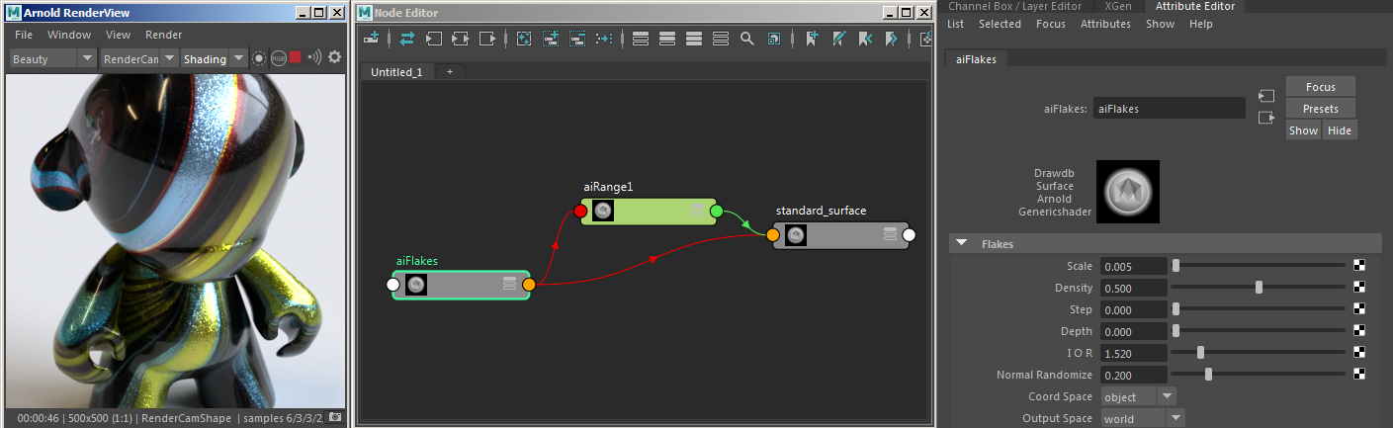Remove selected nodes from the graph
This screenshot has width=1393, height=428.
coord(577,39)
